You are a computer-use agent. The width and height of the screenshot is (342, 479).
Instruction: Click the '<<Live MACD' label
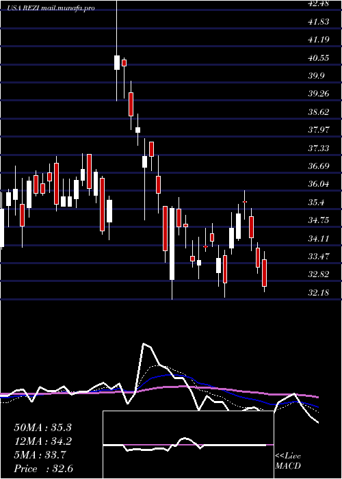288,461
